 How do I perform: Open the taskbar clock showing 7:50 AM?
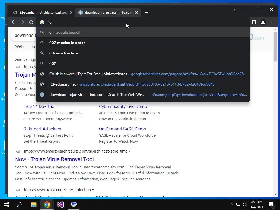256,205
